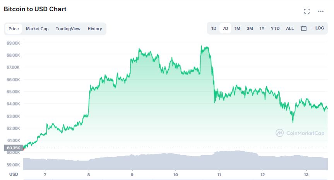This screenshot has height=180, width=334.
Task: Select the 1D time range
Action: [x=214, y=28]
